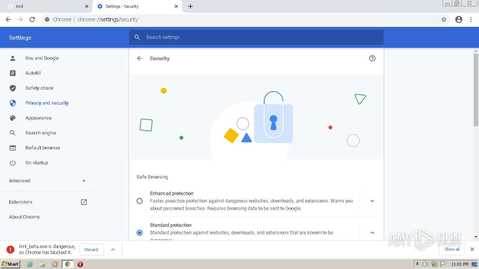
Task: Open download item options caret
Action: [113, 250]
